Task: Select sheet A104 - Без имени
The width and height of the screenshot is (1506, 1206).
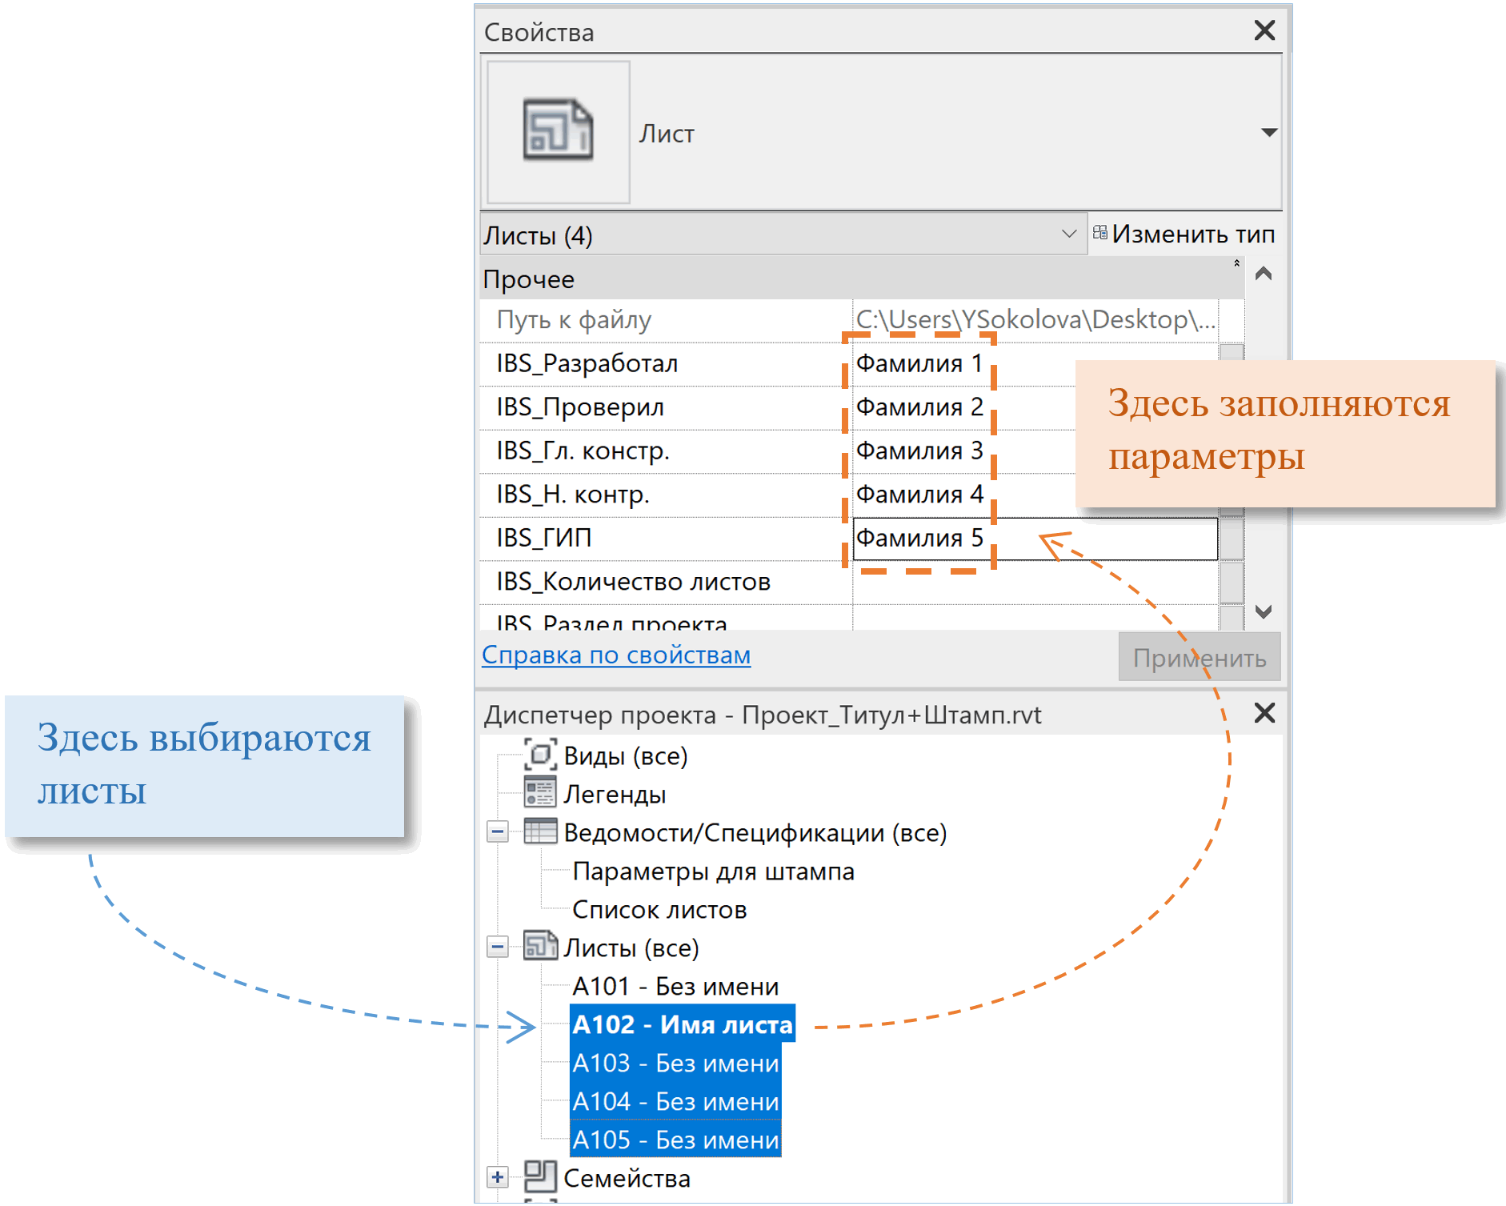Action: pyautogui.click(x=675, y=1101)
